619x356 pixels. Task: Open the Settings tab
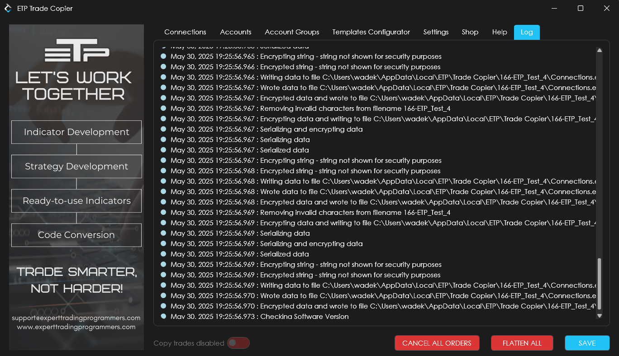[436, 32]
